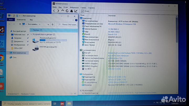189x106 pixels.
Task: Click the Поиск: Этот компьютер search field
Action: (x=67, y=25)
